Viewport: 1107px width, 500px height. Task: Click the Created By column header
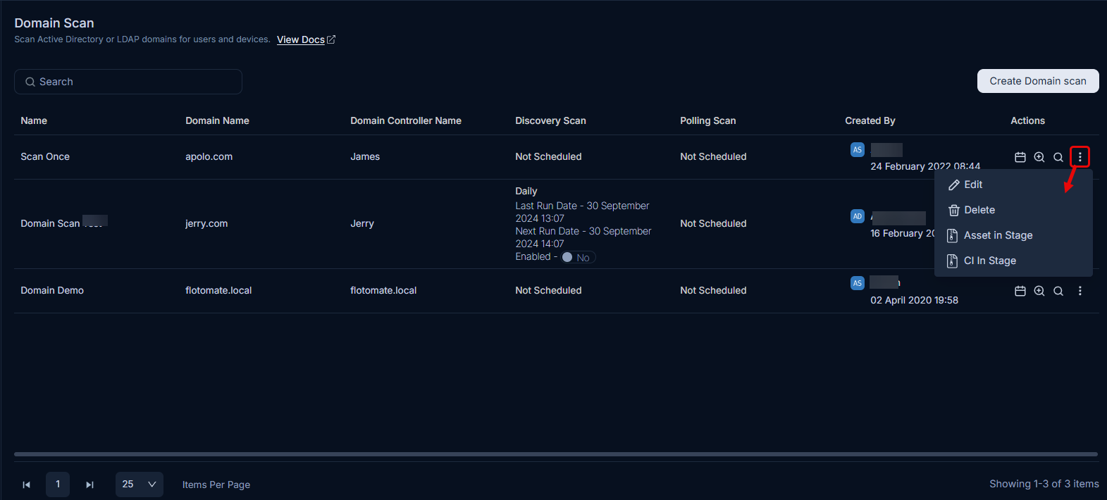tap(870, 120)
